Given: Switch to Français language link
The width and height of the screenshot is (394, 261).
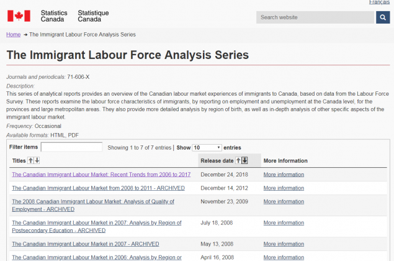Looking at the screenshot, I should pyautogui.click(x=380, y=2).
